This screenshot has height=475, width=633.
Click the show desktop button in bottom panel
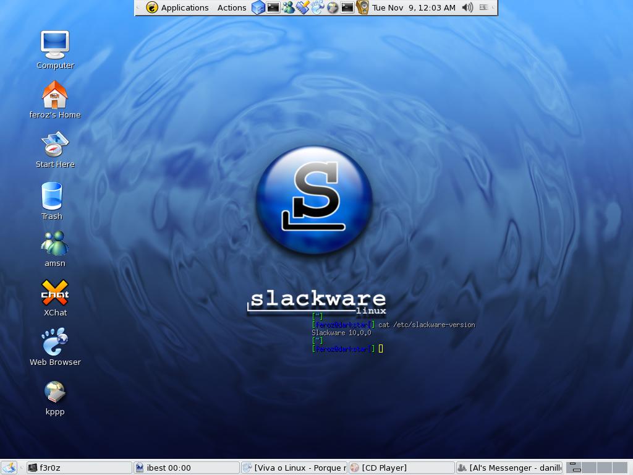[x=9, y=468]
